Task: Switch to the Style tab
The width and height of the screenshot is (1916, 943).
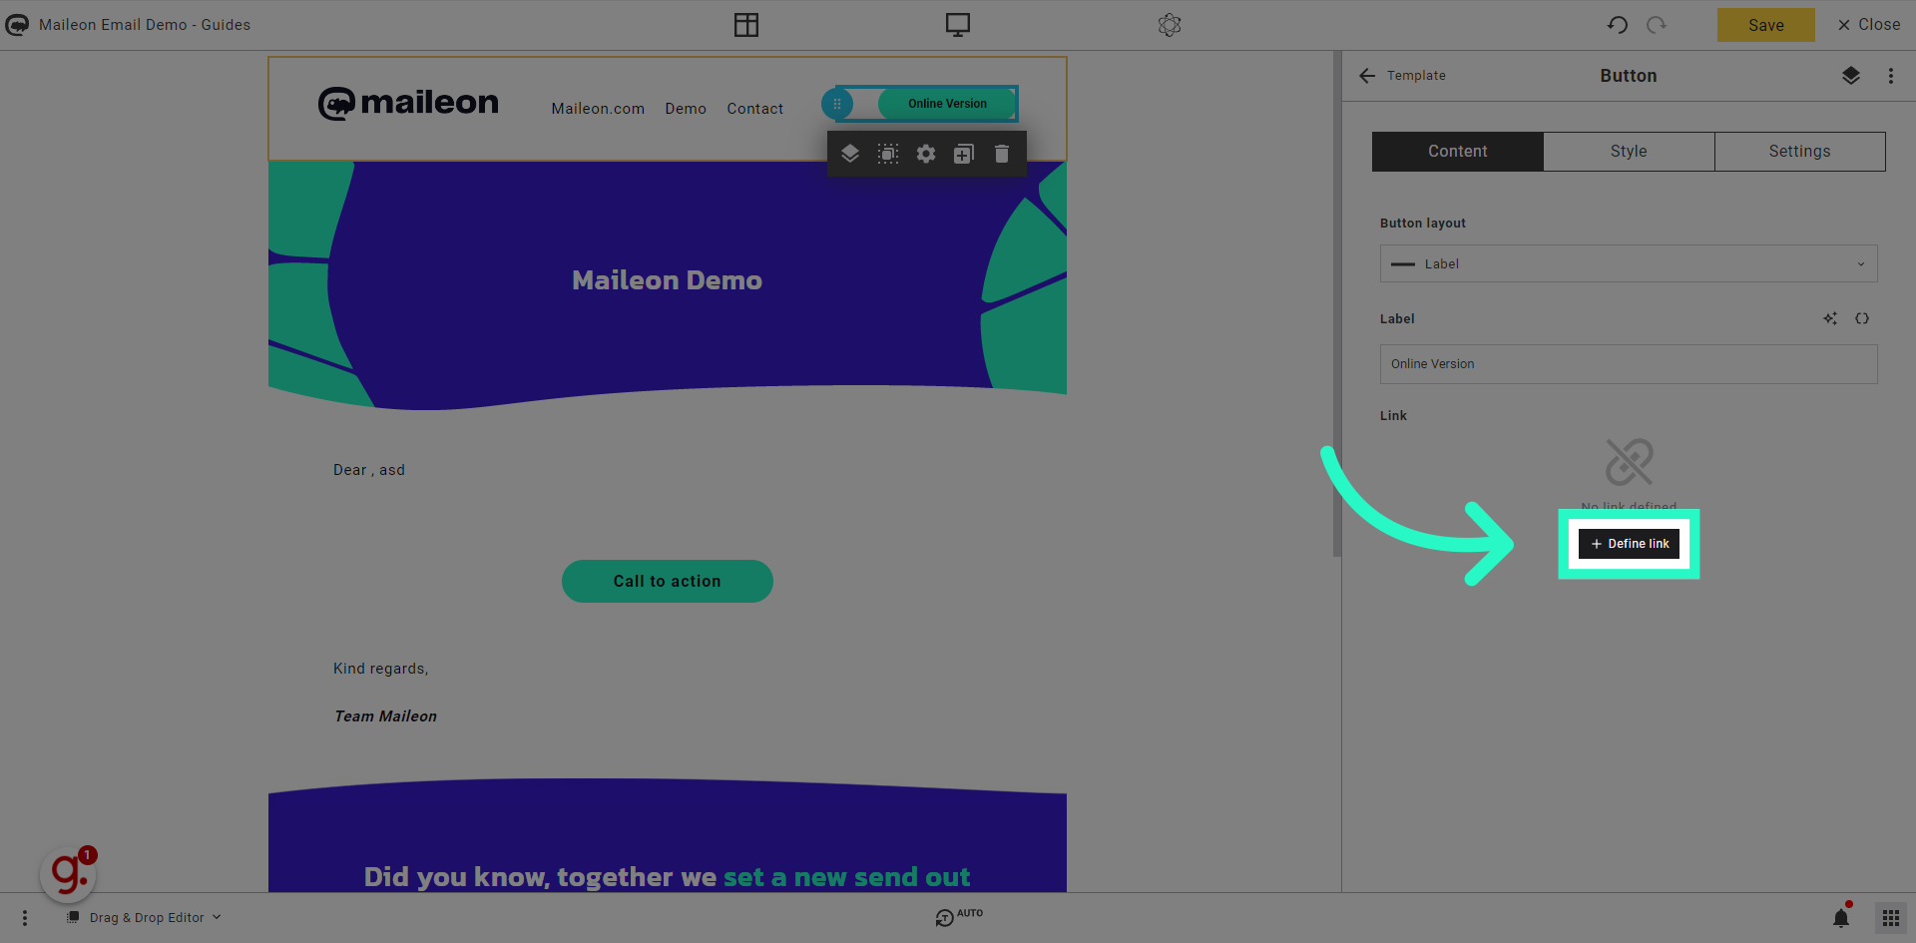Action: [x=1629, y=152]
